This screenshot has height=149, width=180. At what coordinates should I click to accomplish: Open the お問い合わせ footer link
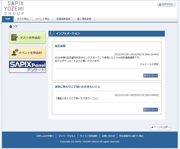108,136
